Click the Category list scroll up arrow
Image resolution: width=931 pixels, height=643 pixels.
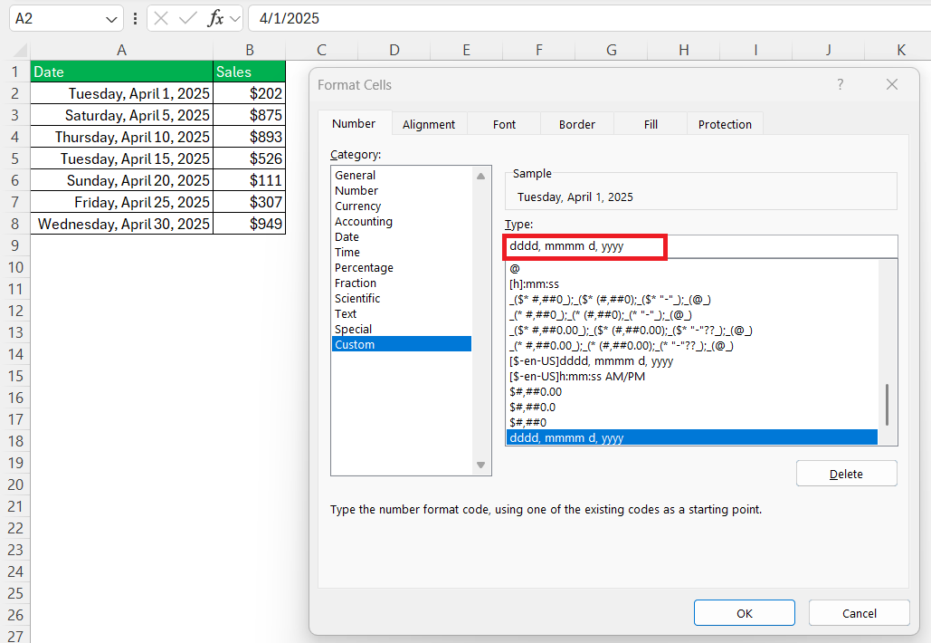tap(481, 176)
